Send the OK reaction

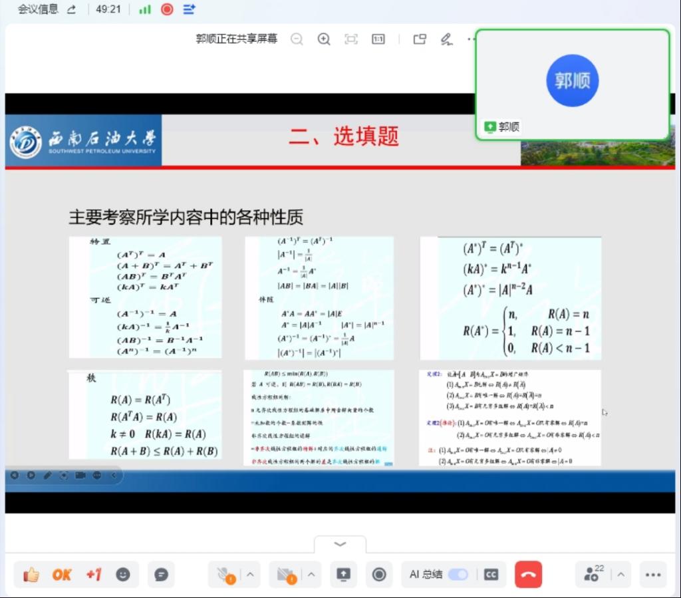(x=62, y=575)
